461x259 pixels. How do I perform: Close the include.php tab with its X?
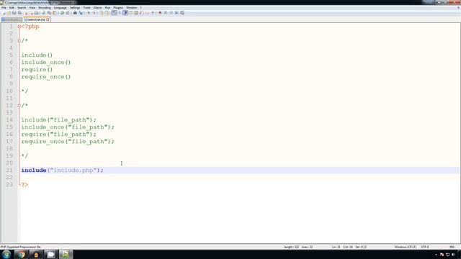(x=48, y=19)
